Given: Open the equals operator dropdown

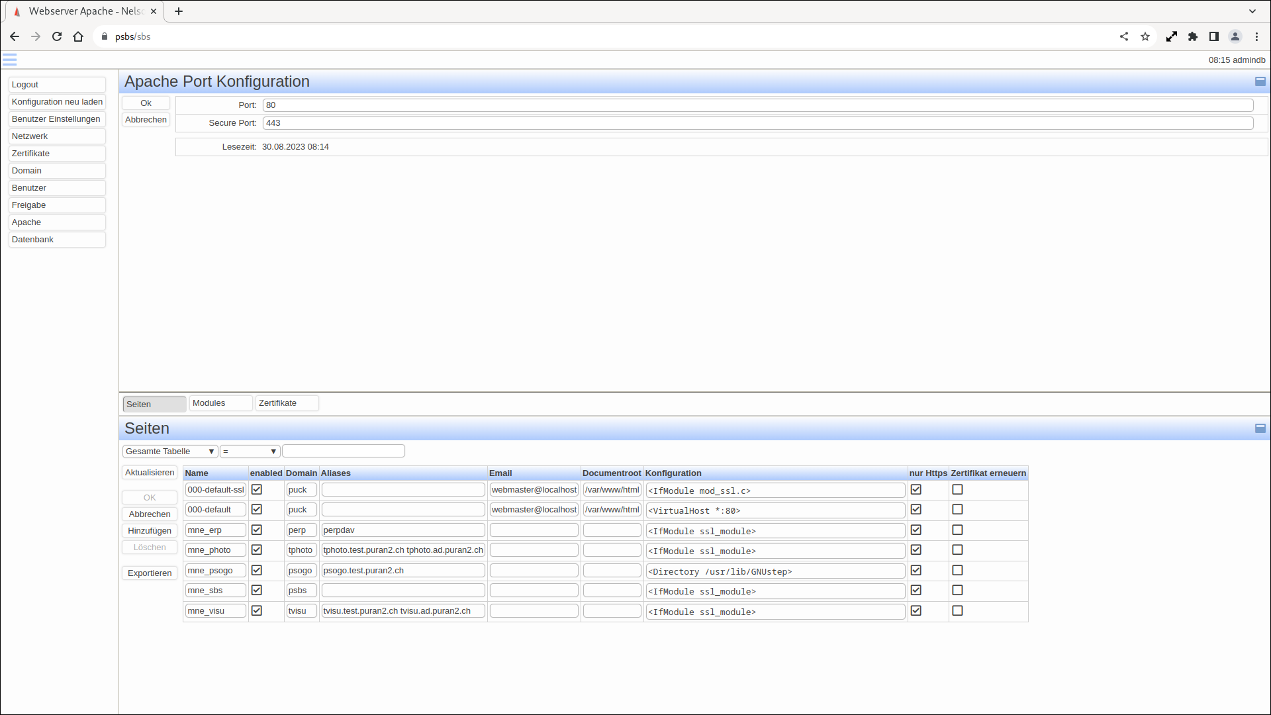Looking at the screenshot, I should point(250,452).
